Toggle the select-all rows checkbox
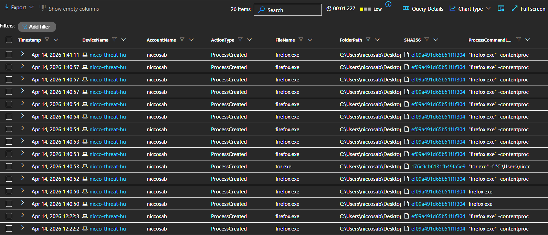The width and height of the screenshot is (548, 235). click(x=9, y=40)
